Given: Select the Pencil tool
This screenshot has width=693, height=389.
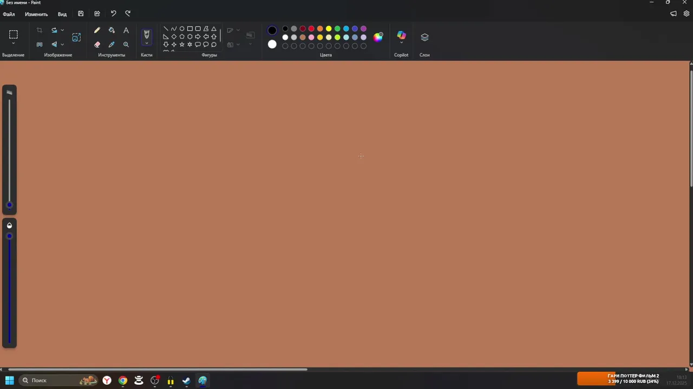Looking at the screenshot, I should pos(97,31).
